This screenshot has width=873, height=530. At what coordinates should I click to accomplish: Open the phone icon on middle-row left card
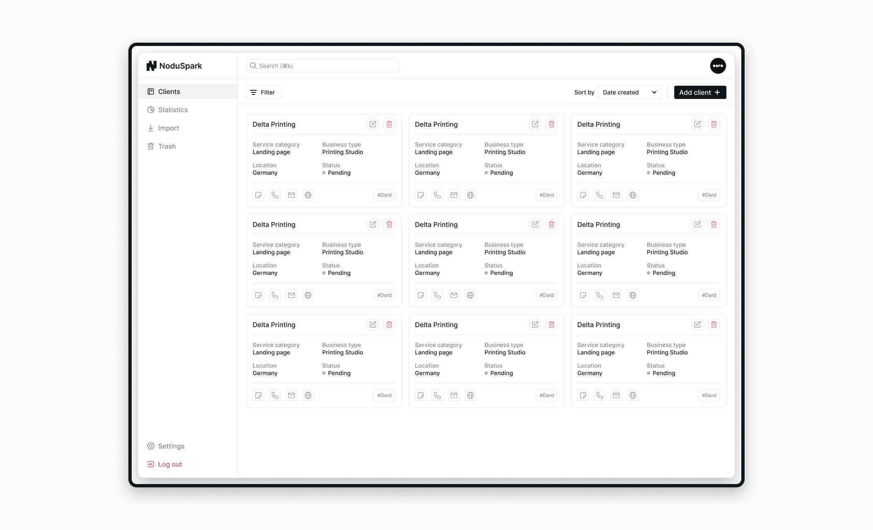(275, 295)
